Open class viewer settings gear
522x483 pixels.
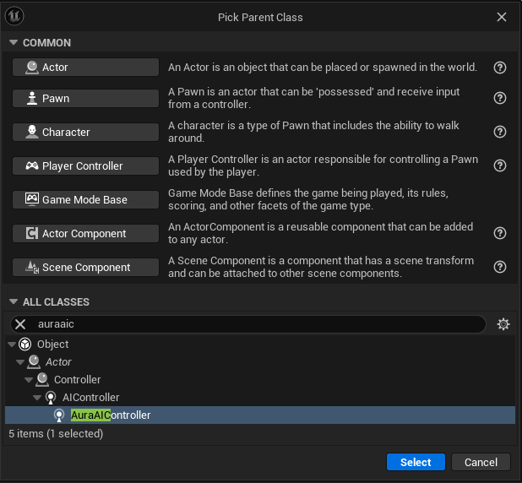503,324
